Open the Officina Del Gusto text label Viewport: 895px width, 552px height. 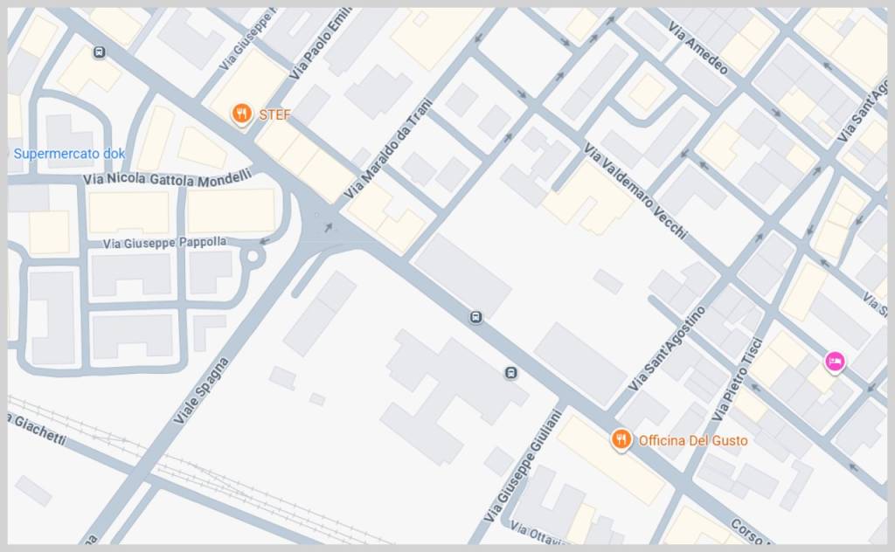pos(693,440)
